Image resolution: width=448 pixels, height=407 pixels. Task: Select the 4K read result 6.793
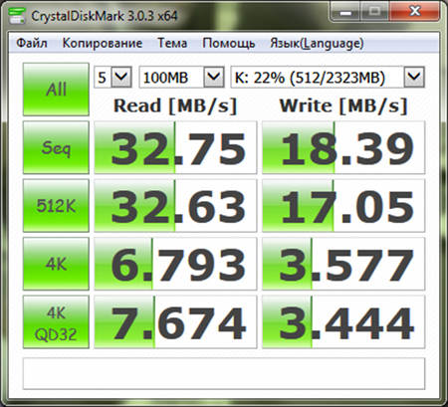[x=175, y=264]
